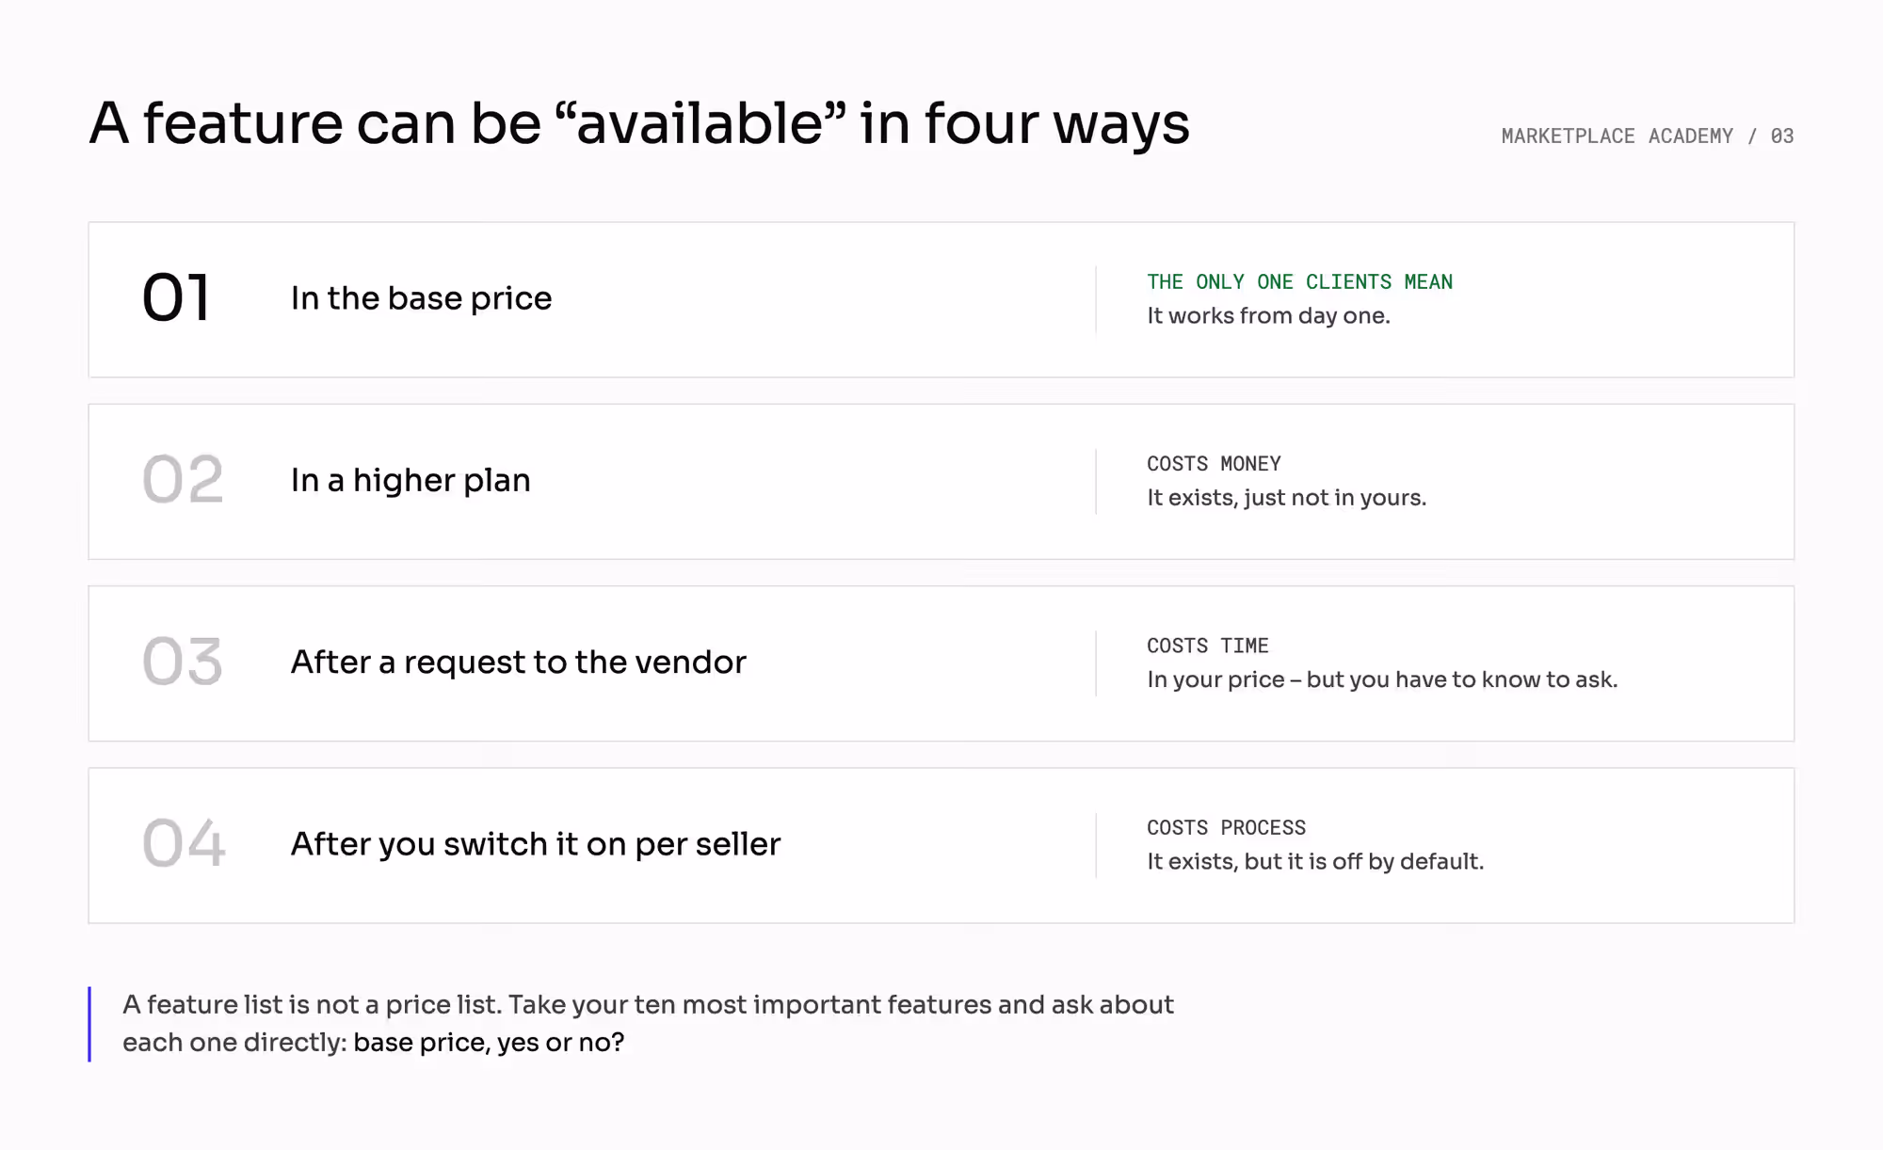Click the gray 03 number
This screenshot has width=1883, height=1150.
(183, 662)
